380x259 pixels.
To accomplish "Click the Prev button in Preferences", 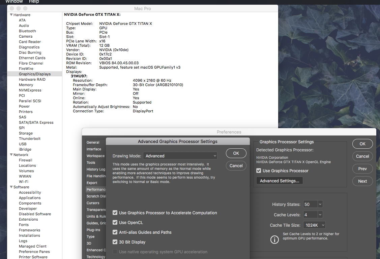I will (362, 169).
